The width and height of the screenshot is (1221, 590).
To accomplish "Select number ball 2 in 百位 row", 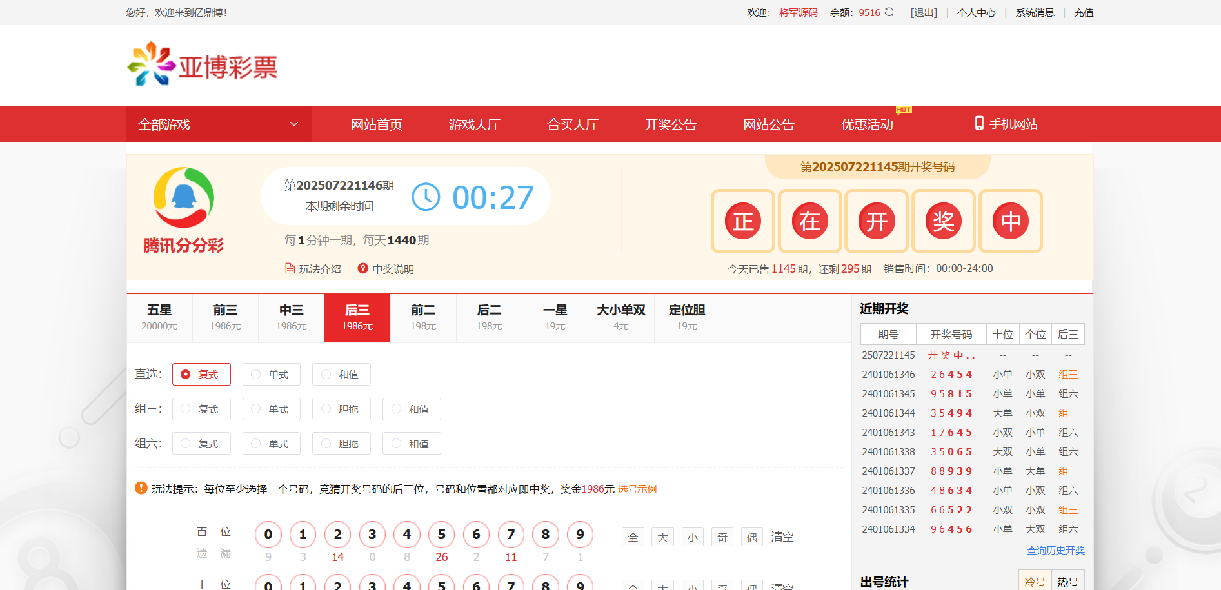I will [338, 535].
